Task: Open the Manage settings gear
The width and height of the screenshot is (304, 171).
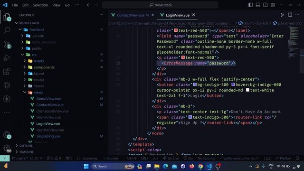Action: [7, 149]
